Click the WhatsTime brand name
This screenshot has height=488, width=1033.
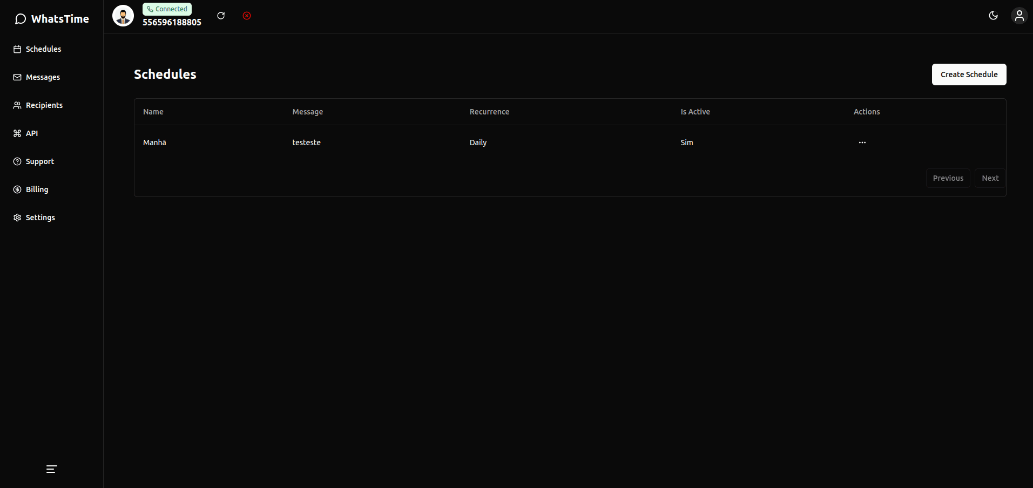[60, 19]
